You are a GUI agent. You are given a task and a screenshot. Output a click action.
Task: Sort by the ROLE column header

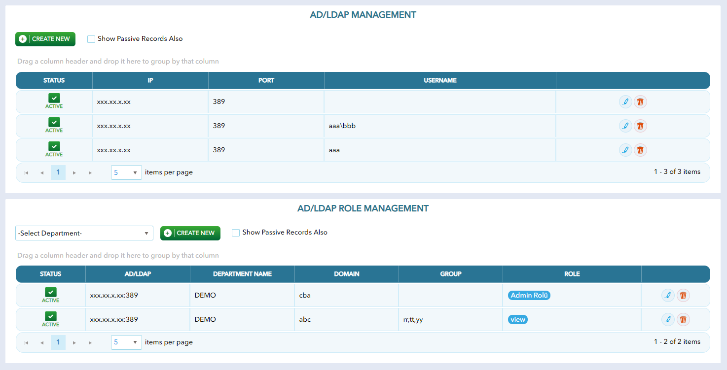point(572,274)
